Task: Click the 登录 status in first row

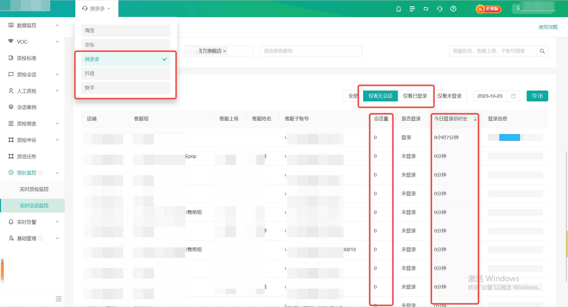Action: point(406,138)
